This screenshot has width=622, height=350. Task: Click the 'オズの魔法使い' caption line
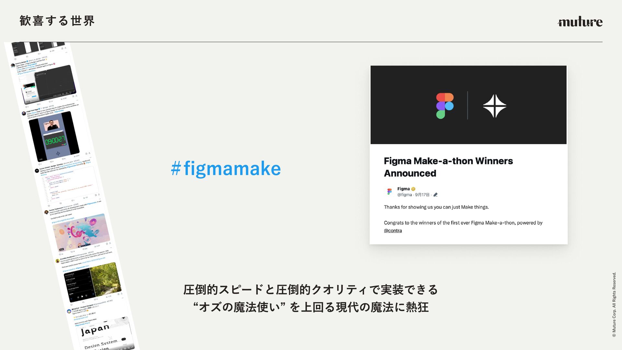310,307
